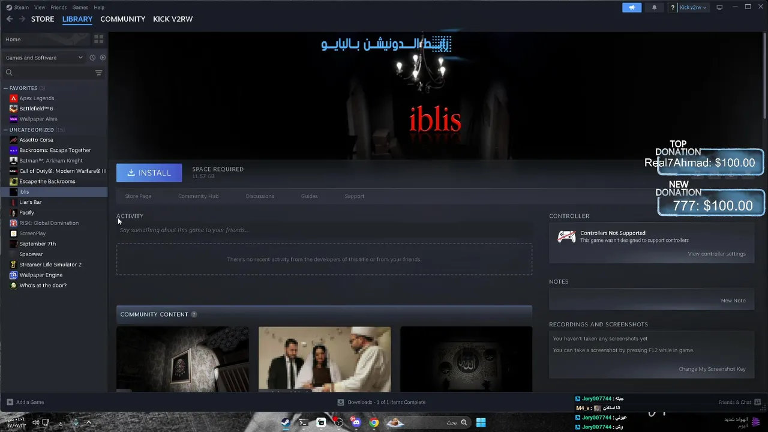Go to the STORE tab

(x=43, y=19)
